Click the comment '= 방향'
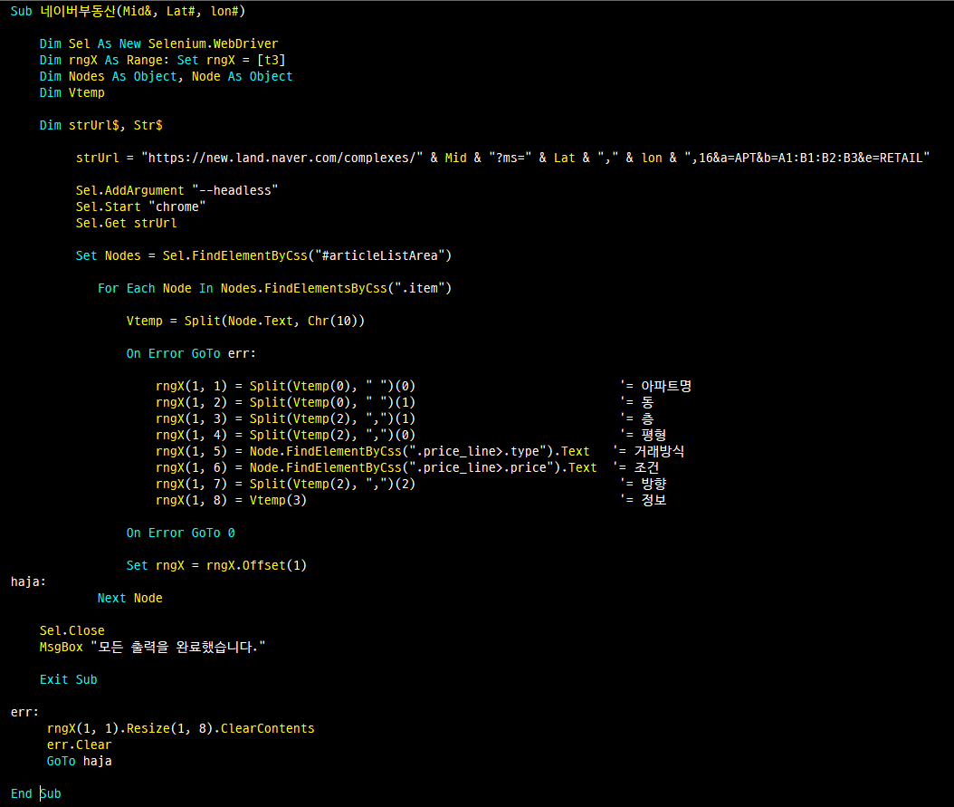Screen dimensions: 954x807 (x=644, y=484)
